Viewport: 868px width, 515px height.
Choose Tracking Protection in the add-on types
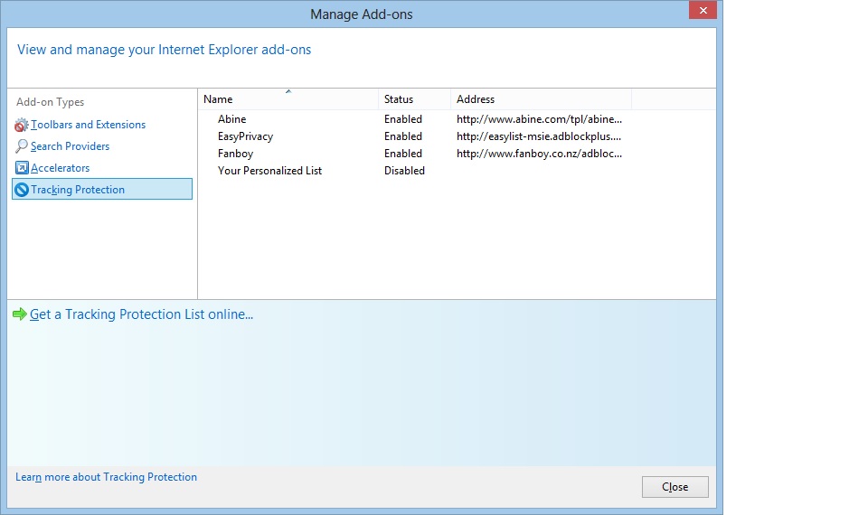click(x=78, y=190)
